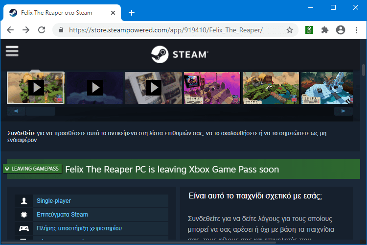Select the Felix The Reaper tab
This screenshot has width=367, height=245.
click(x=62, y=13)
